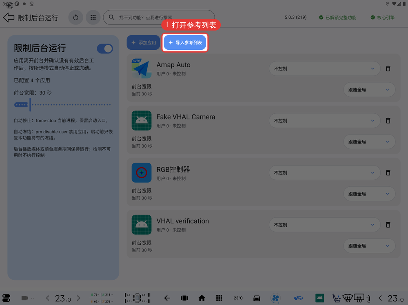Click the 添加应用 button
Screen dimensions: 408x305
pos(143,42)
